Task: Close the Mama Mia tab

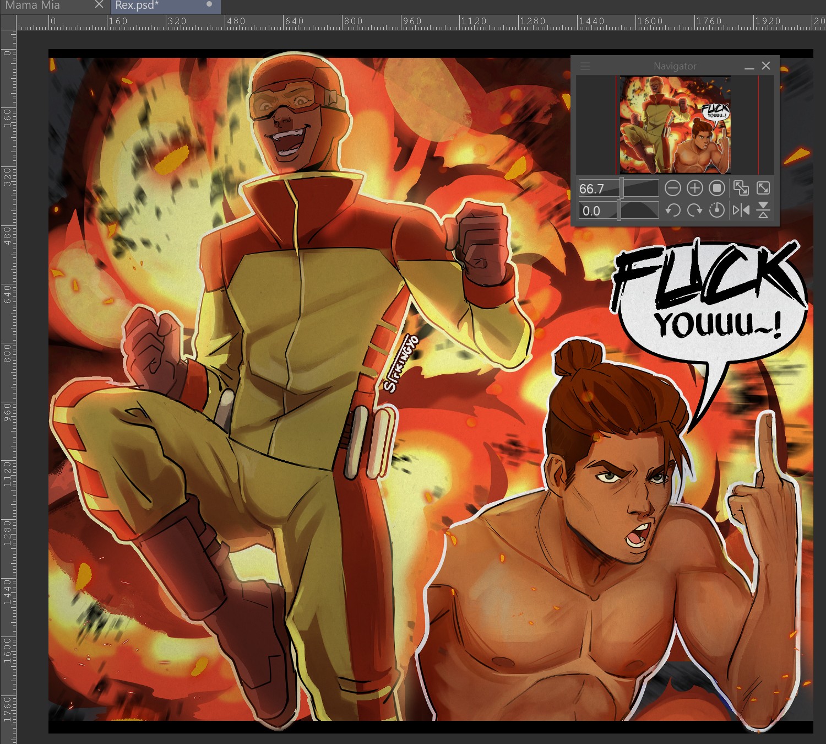Action: click(99, 5)
